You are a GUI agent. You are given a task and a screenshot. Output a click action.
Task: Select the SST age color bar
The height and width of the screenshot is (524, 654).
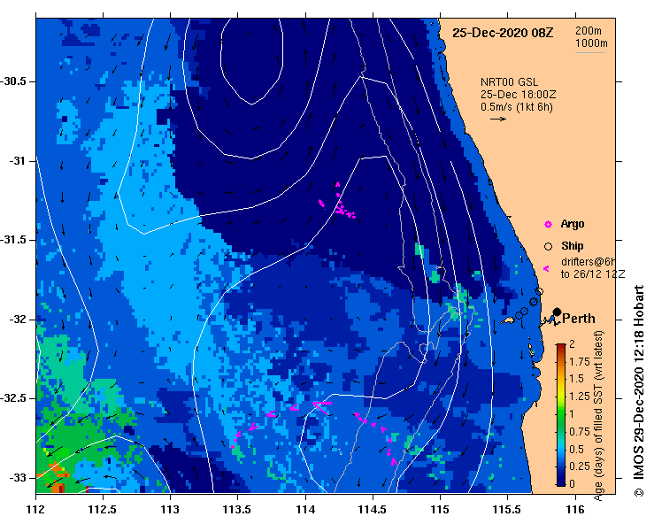pos(561,415)
